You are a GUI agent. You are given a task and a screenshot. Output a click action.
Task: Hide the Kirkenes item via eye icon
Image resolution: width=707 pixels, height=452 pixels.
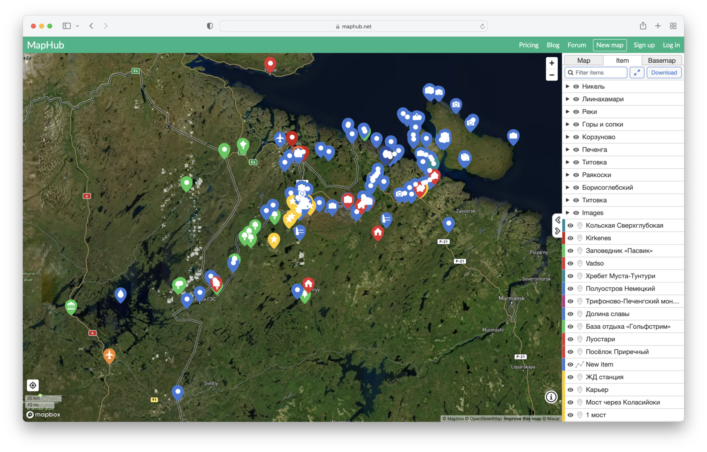pos(570,238)
